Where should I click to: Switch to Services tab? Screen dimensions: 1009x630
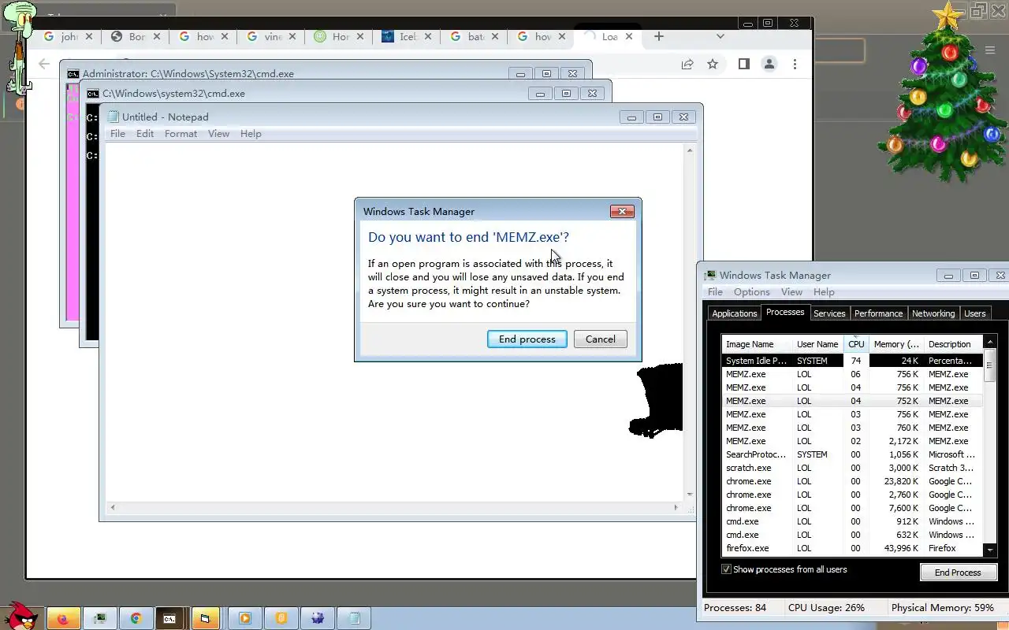coord(829,313)
